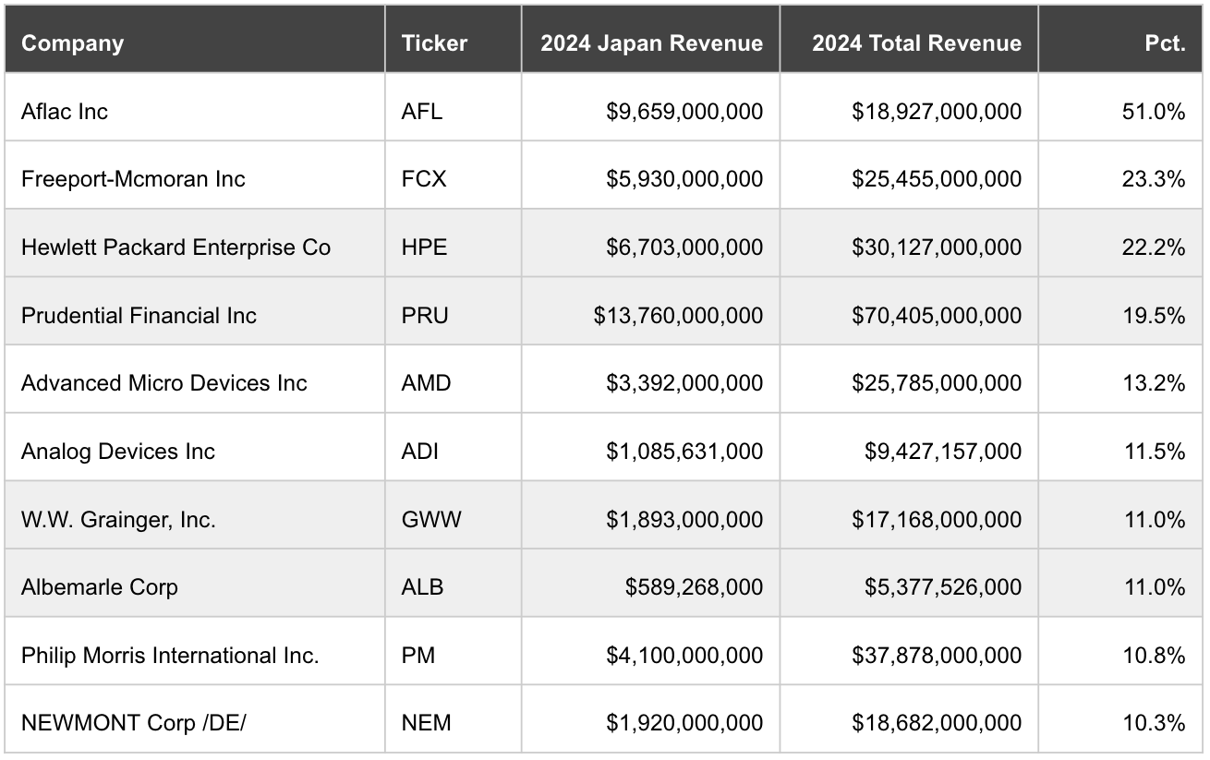
Task: Select the 51.0% percentage cell
Action: [1121, 107]
